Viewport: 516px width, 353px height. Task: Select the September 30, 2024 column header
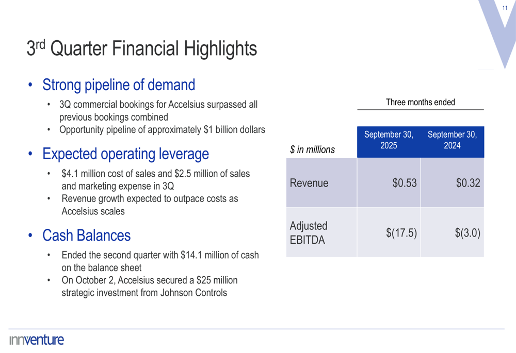pos(452,140)
